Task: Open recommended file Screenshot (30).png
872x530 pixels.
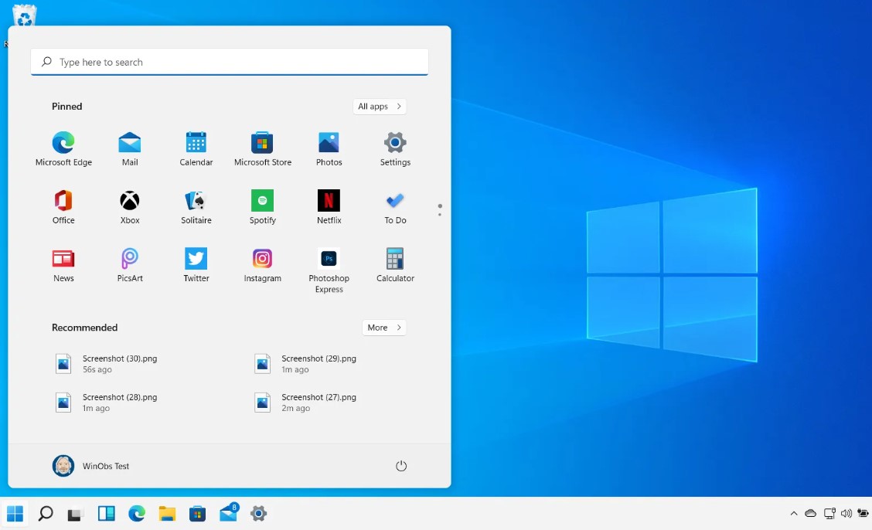Action: click(x=107, y=364)
